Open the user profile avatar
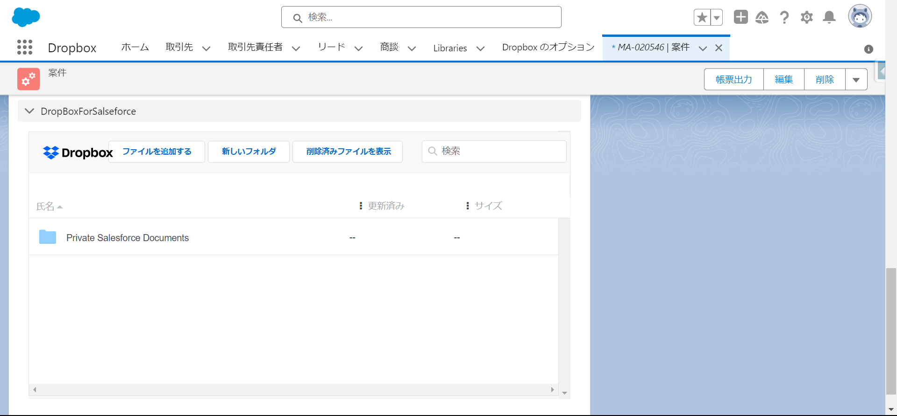 (860, 17)
